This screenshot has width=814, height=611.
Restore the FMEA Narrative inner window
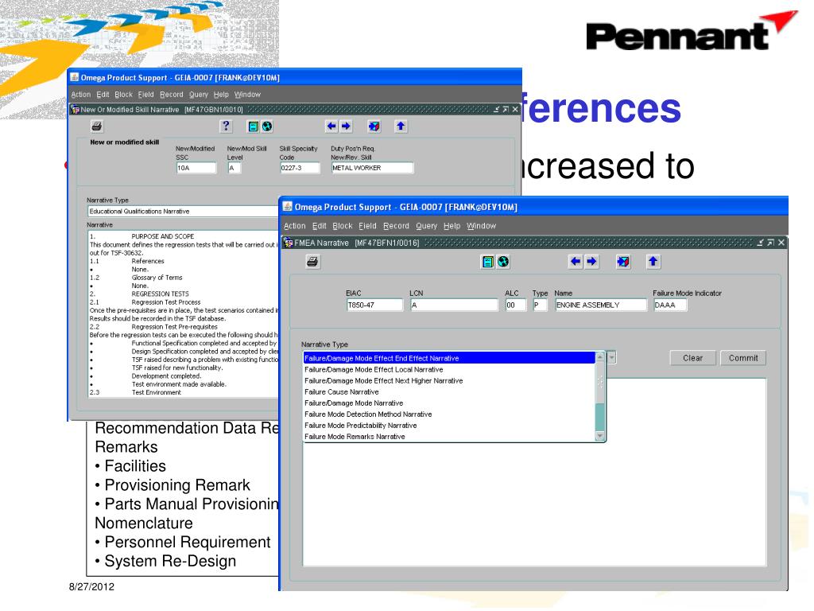pos(770,243)
